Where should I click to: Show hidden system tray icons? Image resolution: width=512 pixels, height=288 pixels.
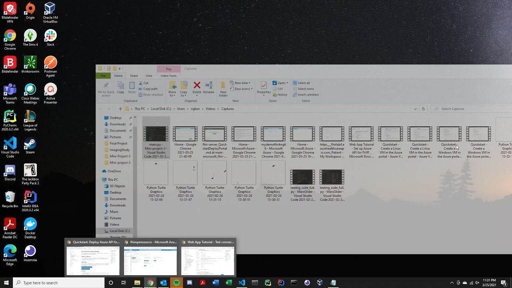point(452,283)
